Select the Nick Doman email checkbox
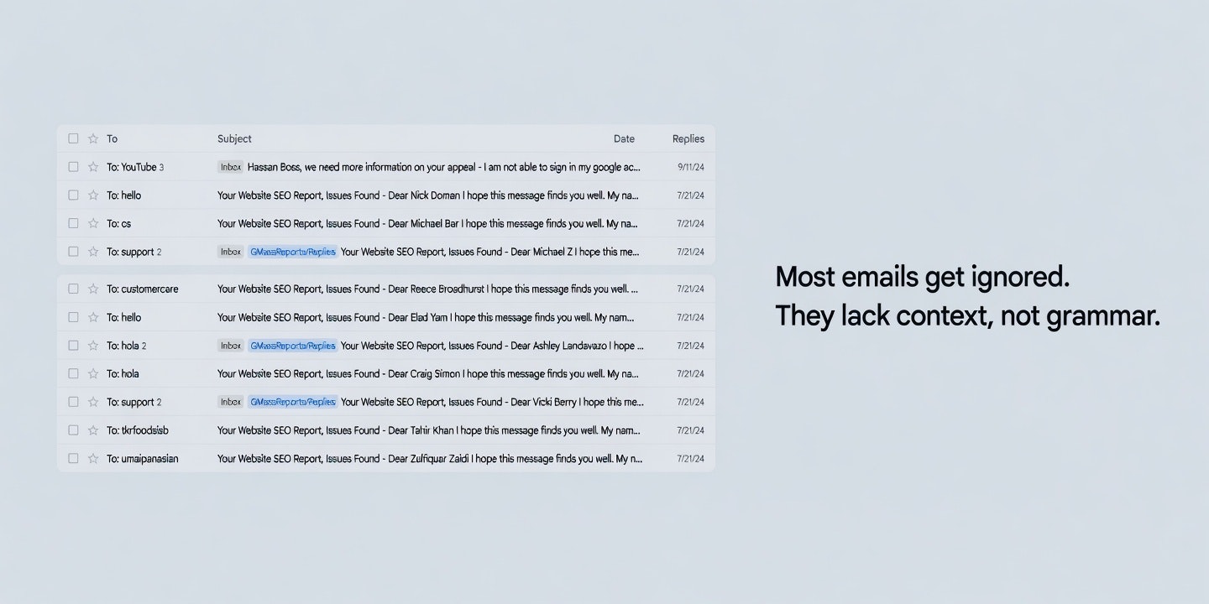Image resolution: width=1209 pixels, height=604 pixels. tap(73, 195)
